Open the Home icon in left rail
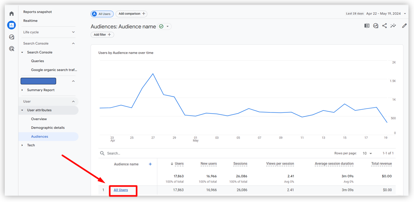Screen dimensions: 414x202 pyautogui.click(x=11, y=14)
